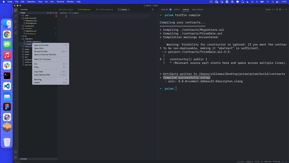Expand the OUTLINE section in sidebar
Image resolution: width=289 pixels, height=163 pixels.
[x=24, y=159]
